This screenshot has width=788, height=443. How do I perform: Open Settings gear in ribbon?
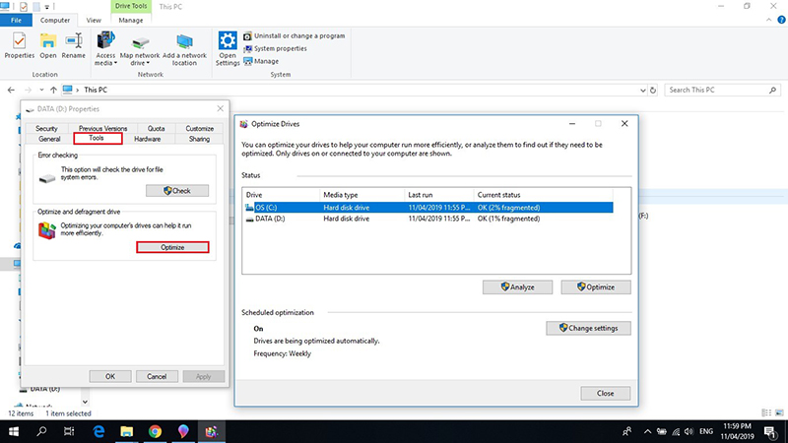(x=228, y=48)
